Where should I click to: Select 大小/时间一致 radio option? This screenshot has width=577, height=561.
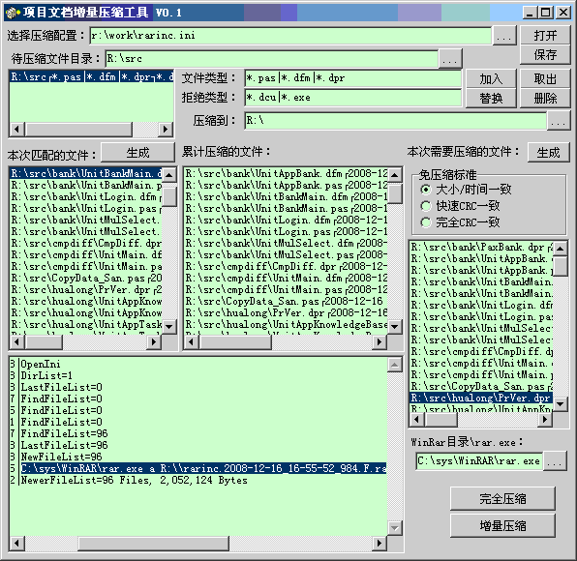coord(425,190)
